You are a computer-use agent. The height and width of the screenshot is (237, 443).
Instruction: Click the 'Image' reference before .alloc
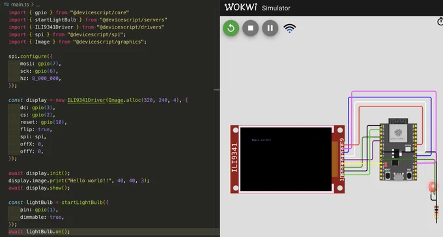[116, 100]
